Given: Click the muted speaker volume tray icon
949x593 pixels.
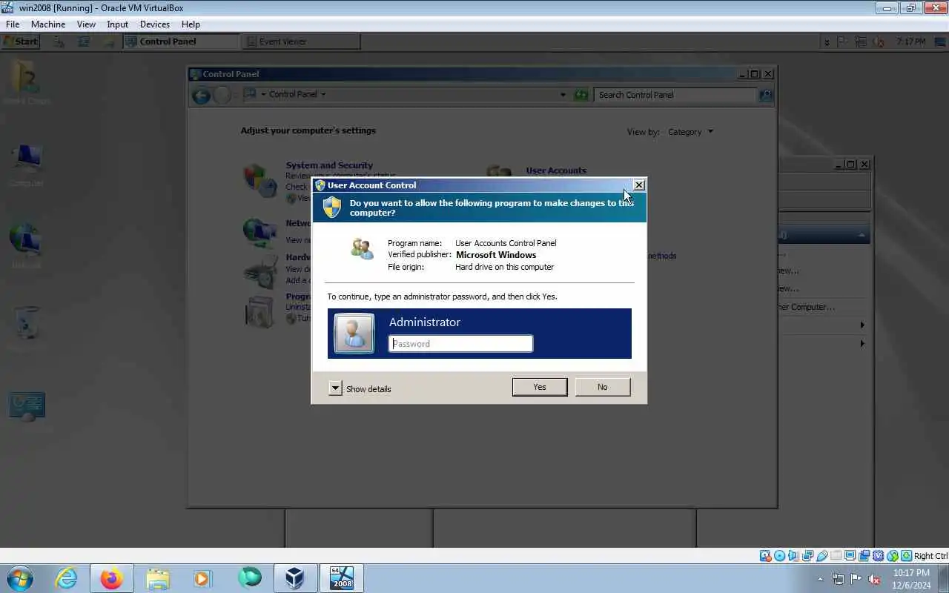Looking at the screenshot, I should tap(875, 579).
